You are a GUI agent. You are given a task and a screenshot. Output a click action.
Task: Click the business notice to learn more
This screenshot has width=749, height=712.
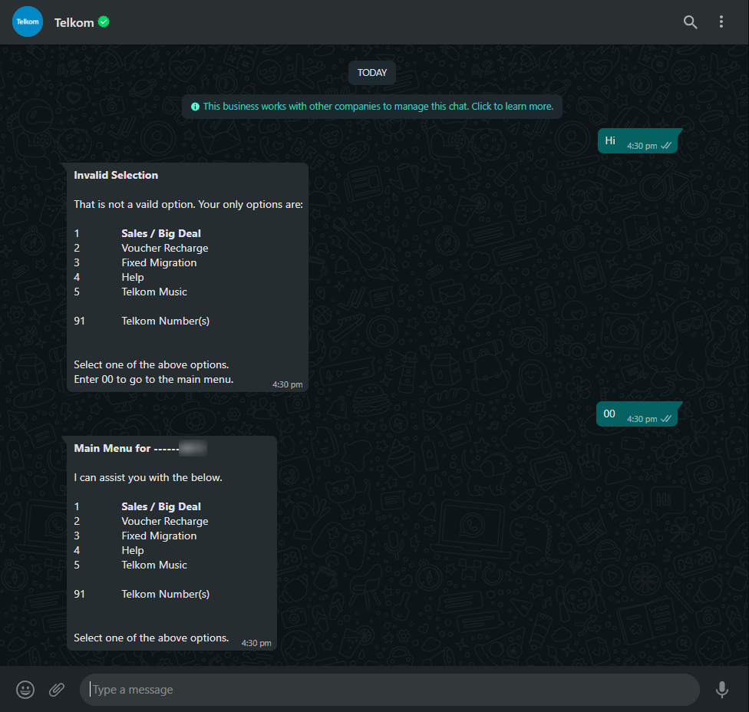[371, 107]
